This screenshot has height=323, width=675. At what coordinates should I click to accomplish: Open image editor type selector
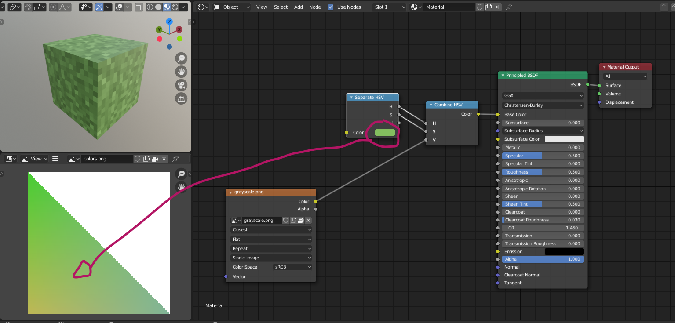point(11,159)
